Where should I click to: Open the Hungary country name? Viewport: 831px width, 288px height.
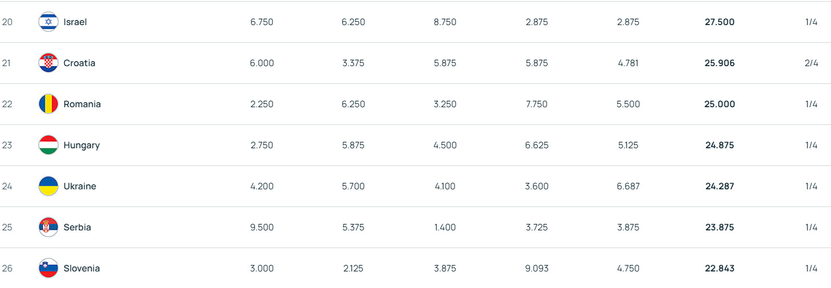point(82,145)
